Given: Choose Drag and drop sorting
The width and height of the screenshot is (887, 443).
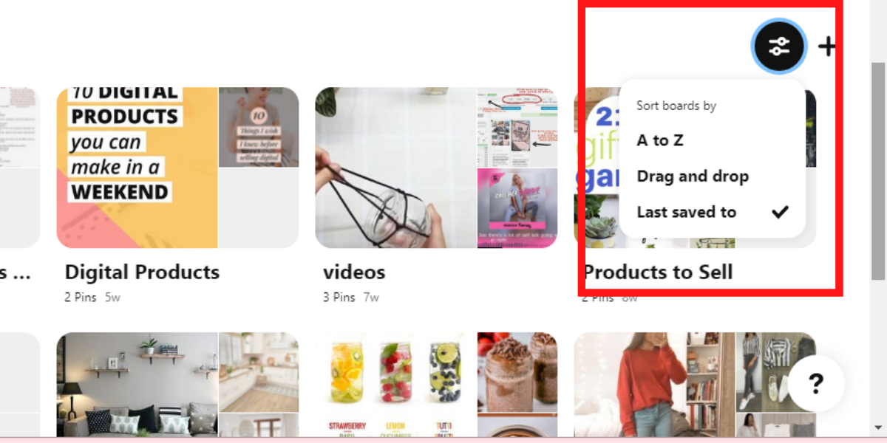Looking at the screenshot, I should [693, 176].
